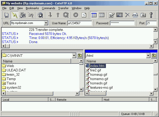Click in the Port field
This screenshot has width=159, height=117.
[151, 23]
